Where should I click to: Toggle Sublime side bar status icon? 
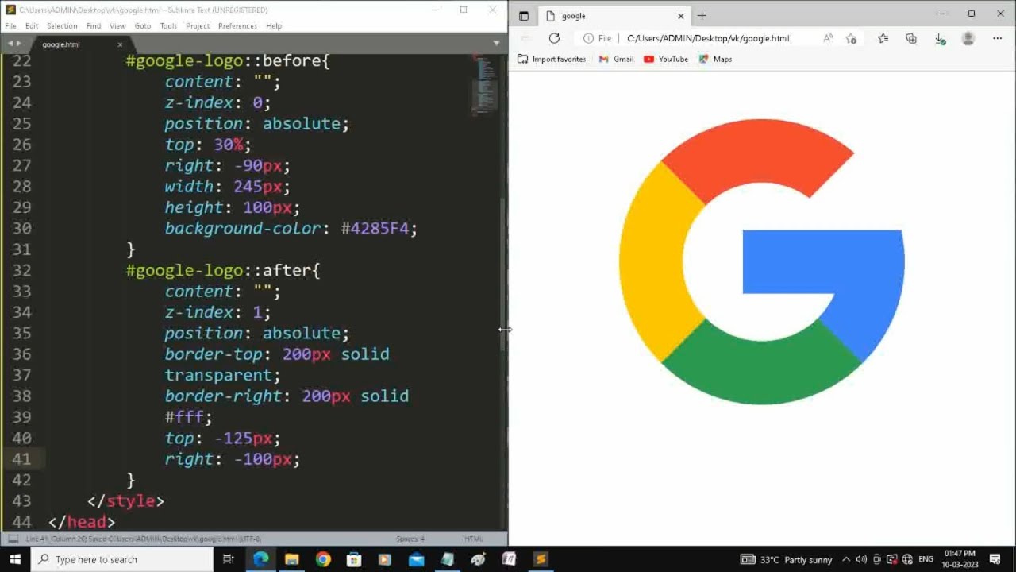click(13, 539)
